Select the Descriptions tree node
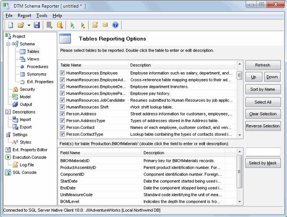Screen dimensions: 287x217 pyautogui.click(x=24, y=112)
